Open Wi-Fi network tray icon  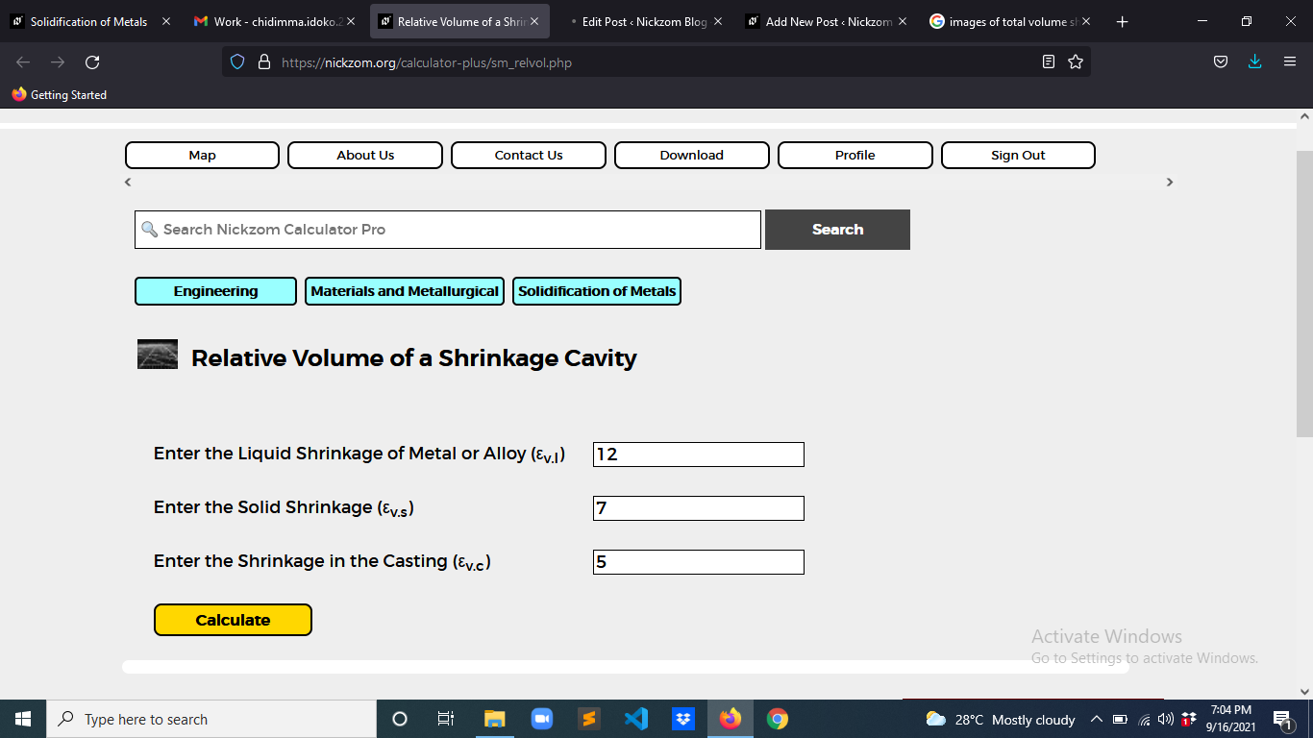click(1144, 719)
